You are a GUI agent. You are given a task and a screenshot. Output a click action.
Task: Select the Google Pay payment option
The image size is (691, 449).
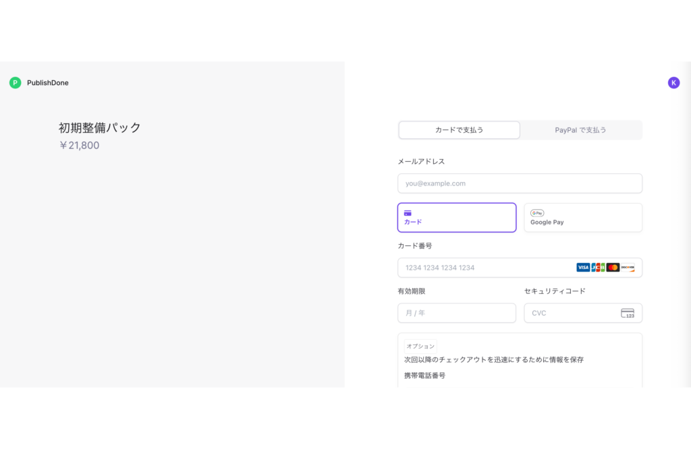(x=583, y=218)
